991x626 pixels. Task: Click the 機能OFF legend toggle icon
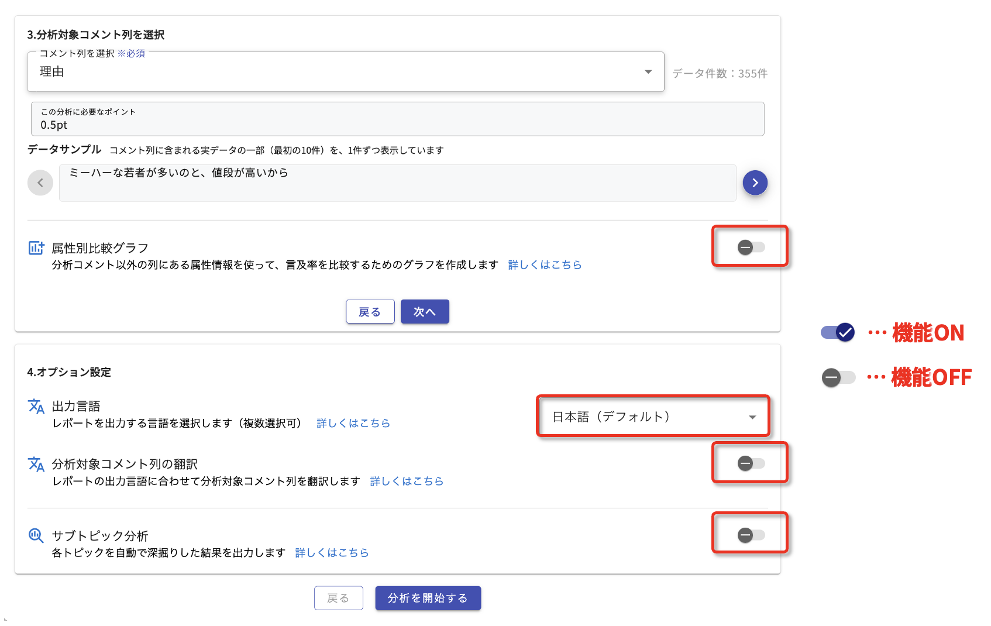click(x=838, y=377)
